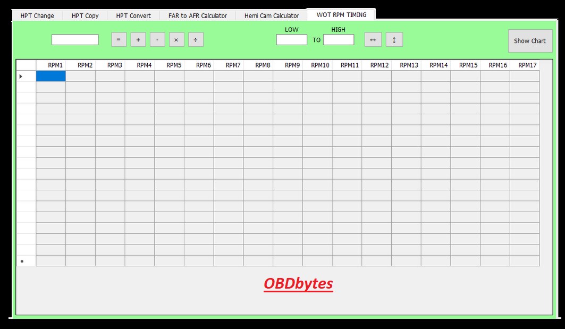Click the divide operator button
Screen dimensions: 565x329
[196, 40]
